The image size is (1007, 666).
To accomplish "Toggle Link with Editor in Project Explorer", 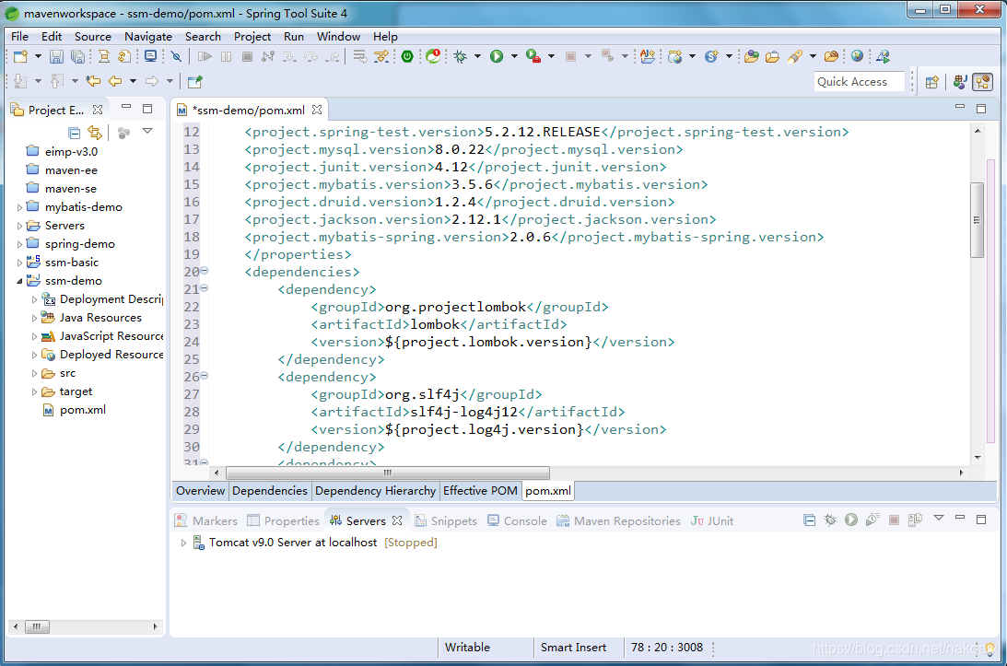I will coord(94,133).
